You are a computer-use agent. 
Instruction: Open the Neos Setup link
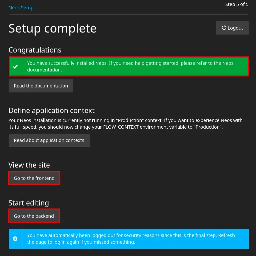(x=21, y=7)
